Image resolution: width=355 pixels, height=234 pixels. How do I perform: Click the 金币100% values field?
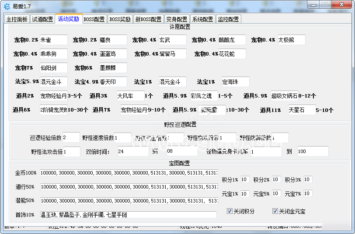pos(129,173)
